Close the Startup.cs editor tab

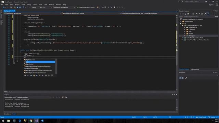[x=14, y=11]
